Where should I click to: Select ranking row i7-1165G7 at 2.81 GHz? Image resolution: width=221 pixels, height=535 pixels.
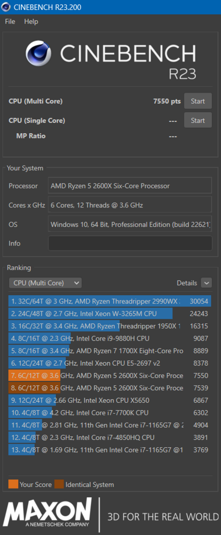point(109,425)
